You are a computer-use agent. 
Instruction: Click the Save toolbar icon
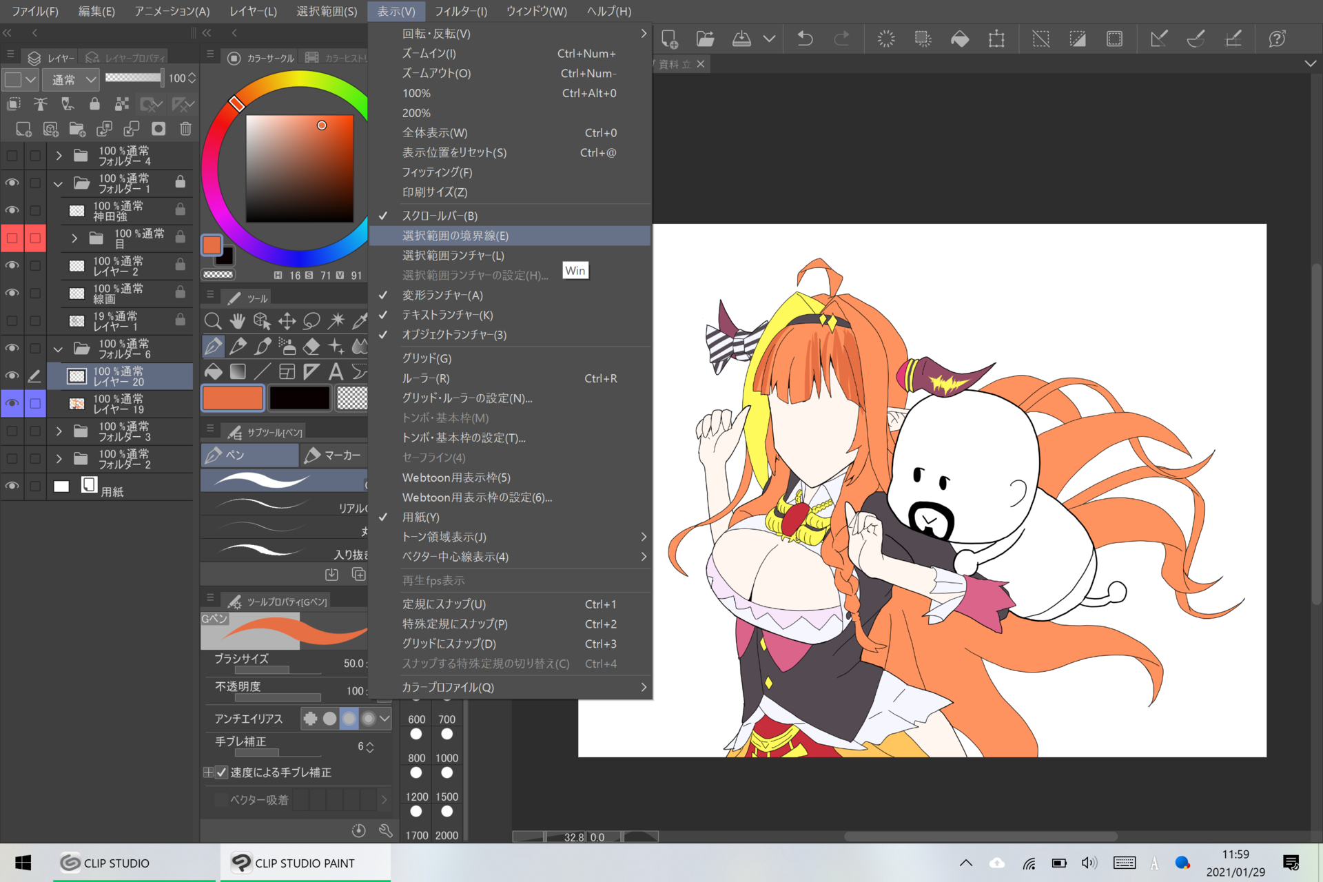coord(741,39)
